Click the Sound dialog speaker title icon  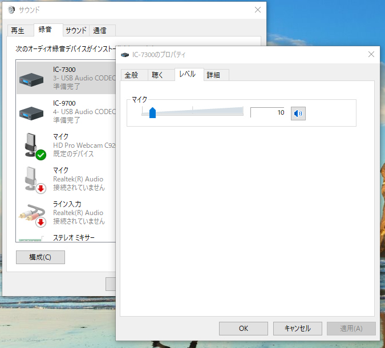[11, 10]
